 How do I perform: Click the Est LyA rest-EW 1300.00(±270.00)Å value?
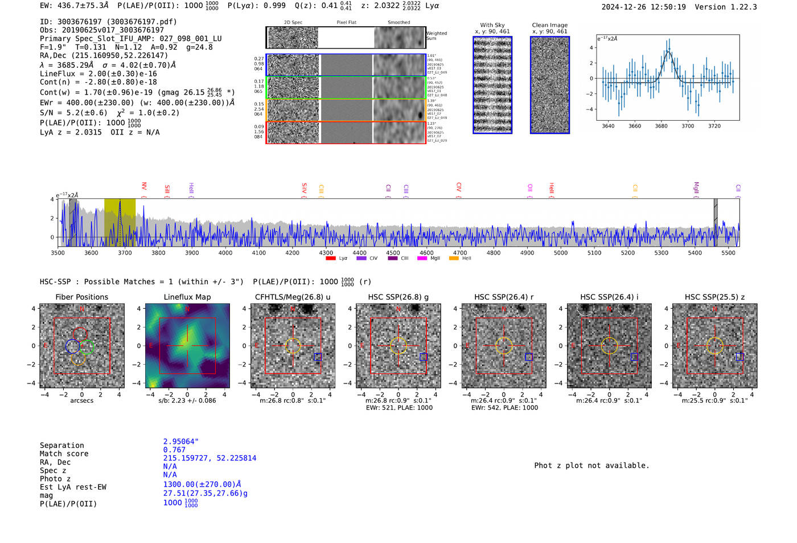point(202,484)
